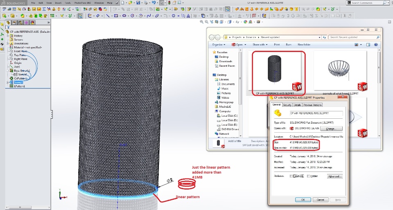Open the address bar history dropdown arrow
393x210 pixels.
pyautogui.click(x=320, y=37)
